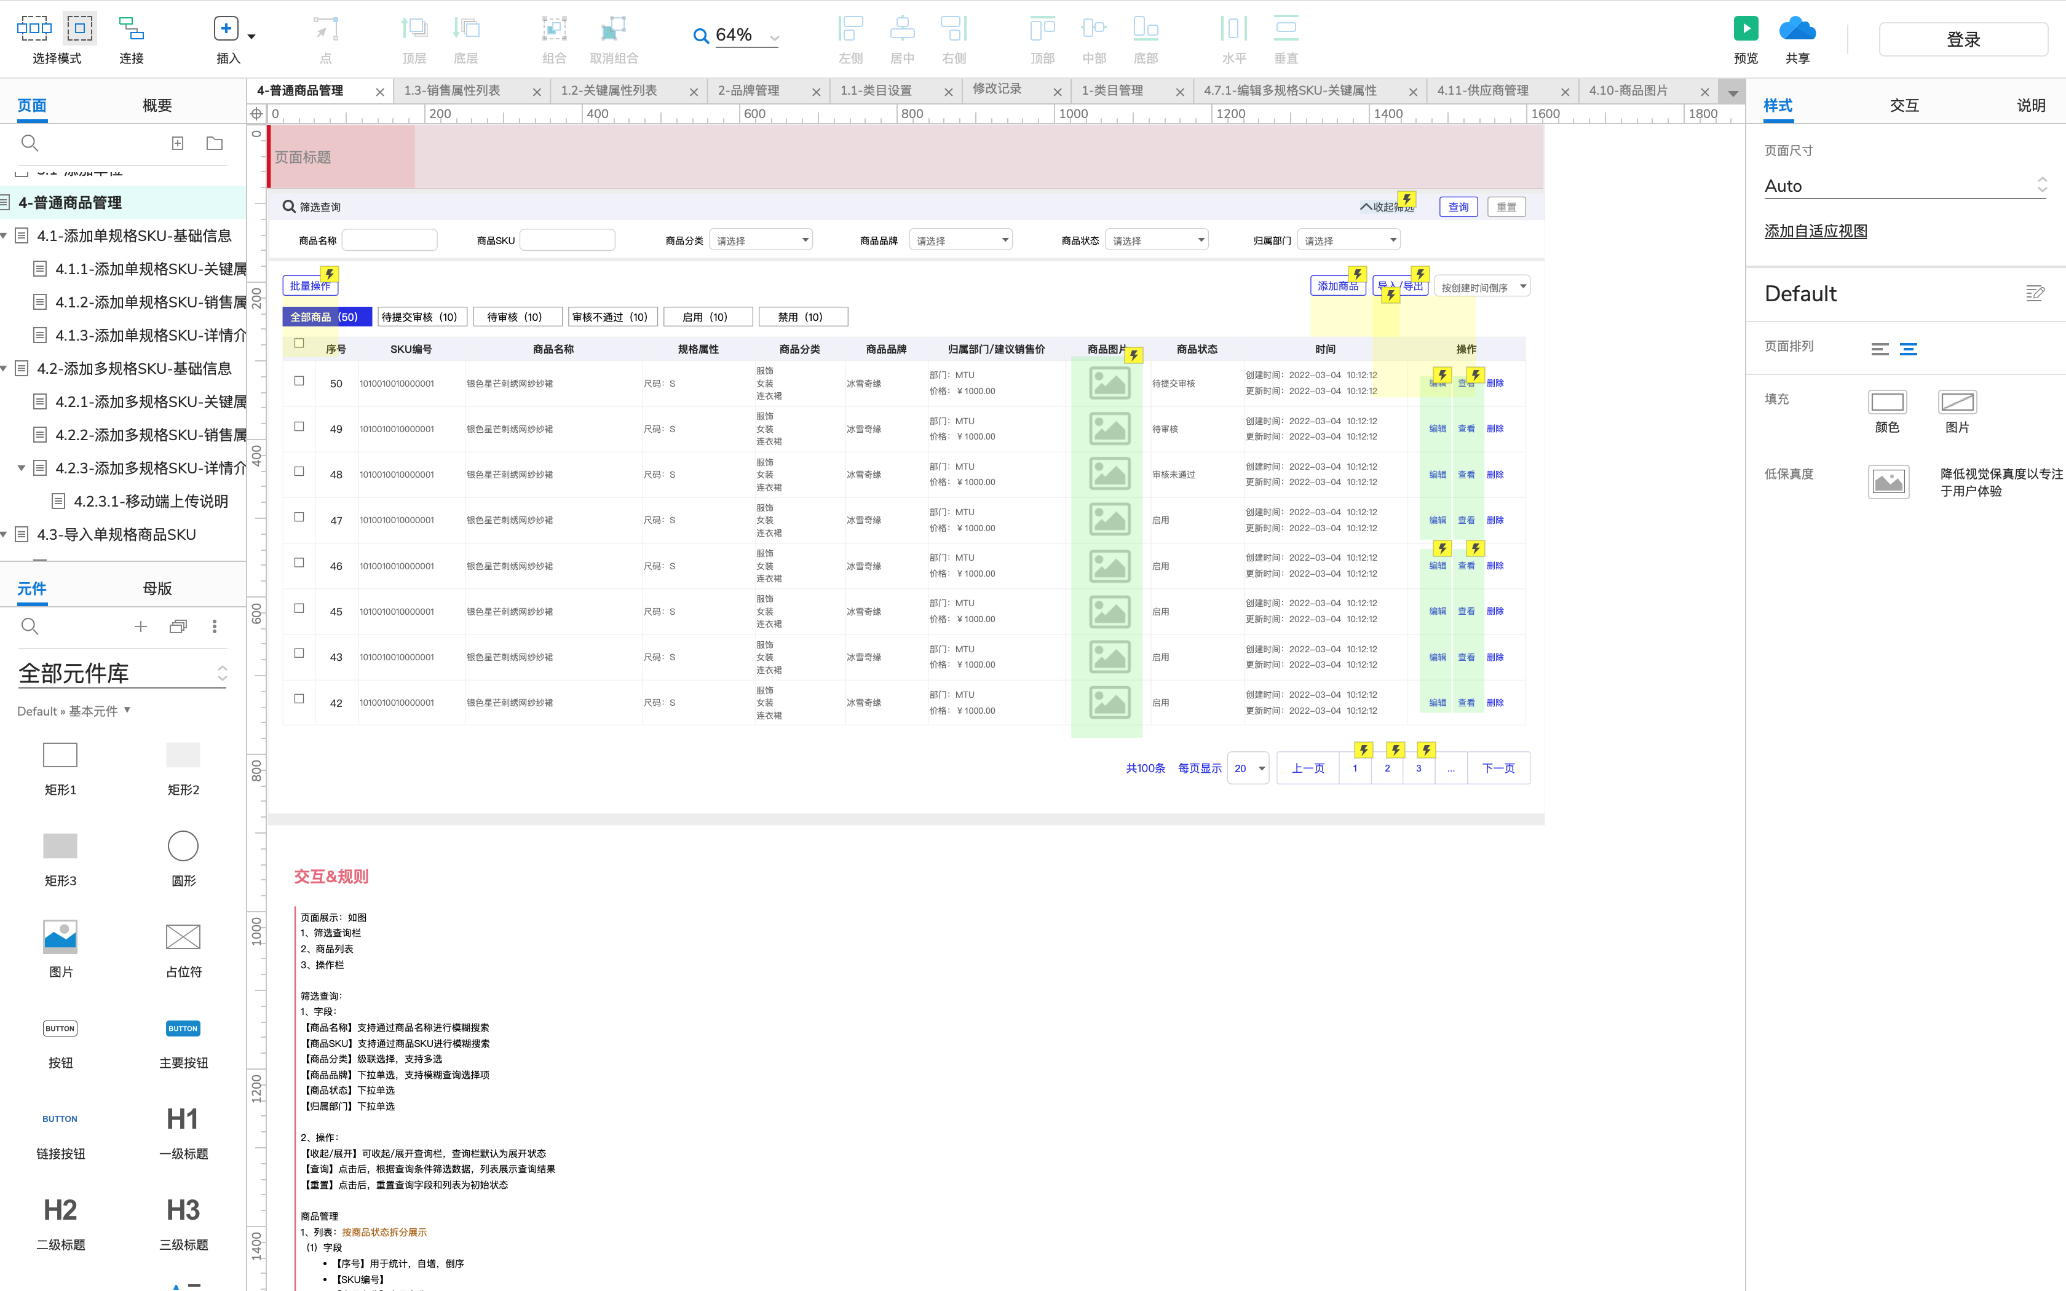Set page alignment to left
2066x1291 pixels.
point(1880,349)
